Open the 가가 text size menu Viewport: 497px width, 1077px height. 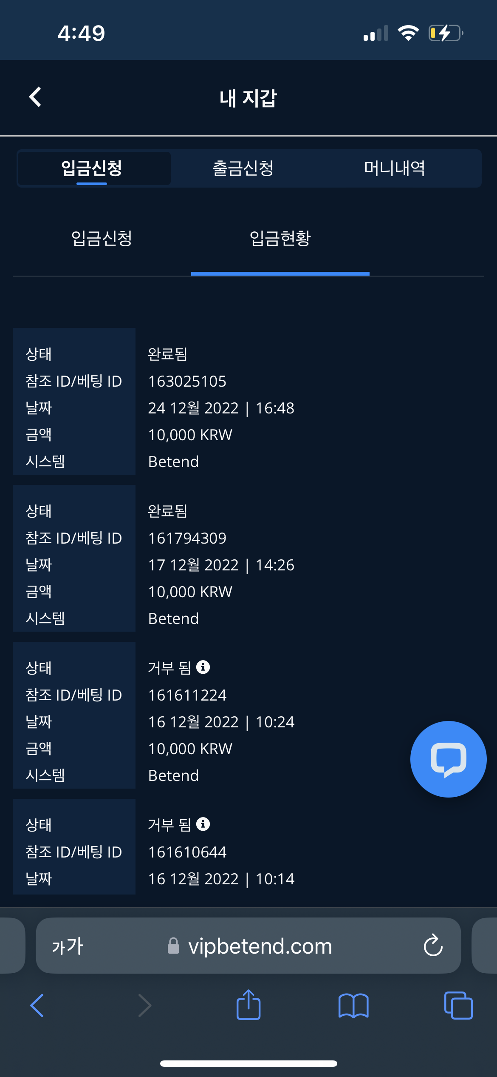(68, 946)
